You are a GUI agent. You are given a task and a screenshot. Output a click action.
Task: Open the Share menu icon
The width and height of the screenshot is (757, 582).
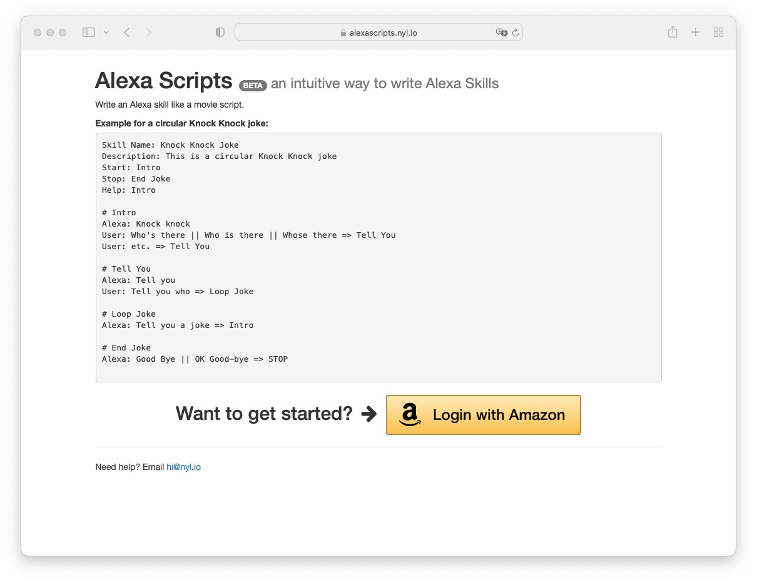pos(673,32)
